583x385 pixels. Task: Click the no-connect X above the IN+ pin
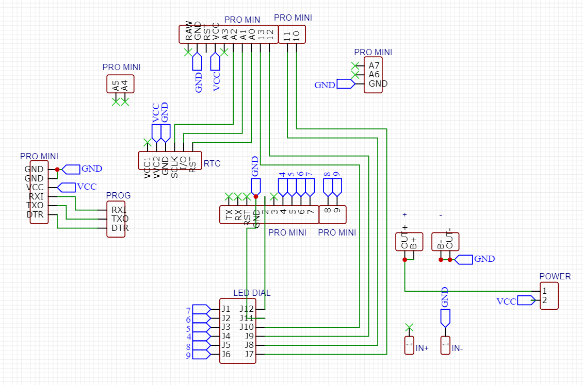coord(409,327)
